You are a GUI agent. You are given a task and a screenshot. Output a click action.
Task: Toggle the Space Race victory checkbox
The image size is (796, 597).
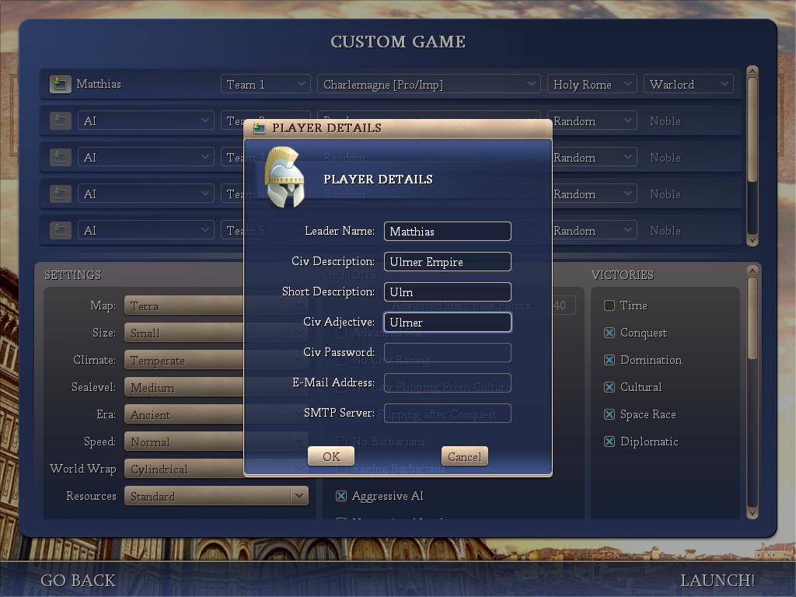[609, 415]
